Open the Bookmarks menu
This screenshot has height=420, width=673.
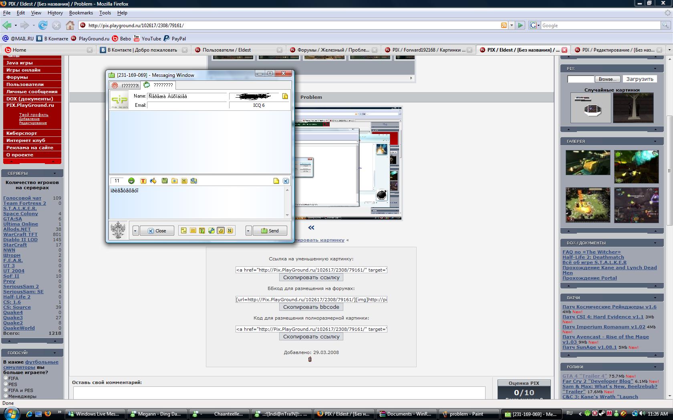(x=81, y=13)
